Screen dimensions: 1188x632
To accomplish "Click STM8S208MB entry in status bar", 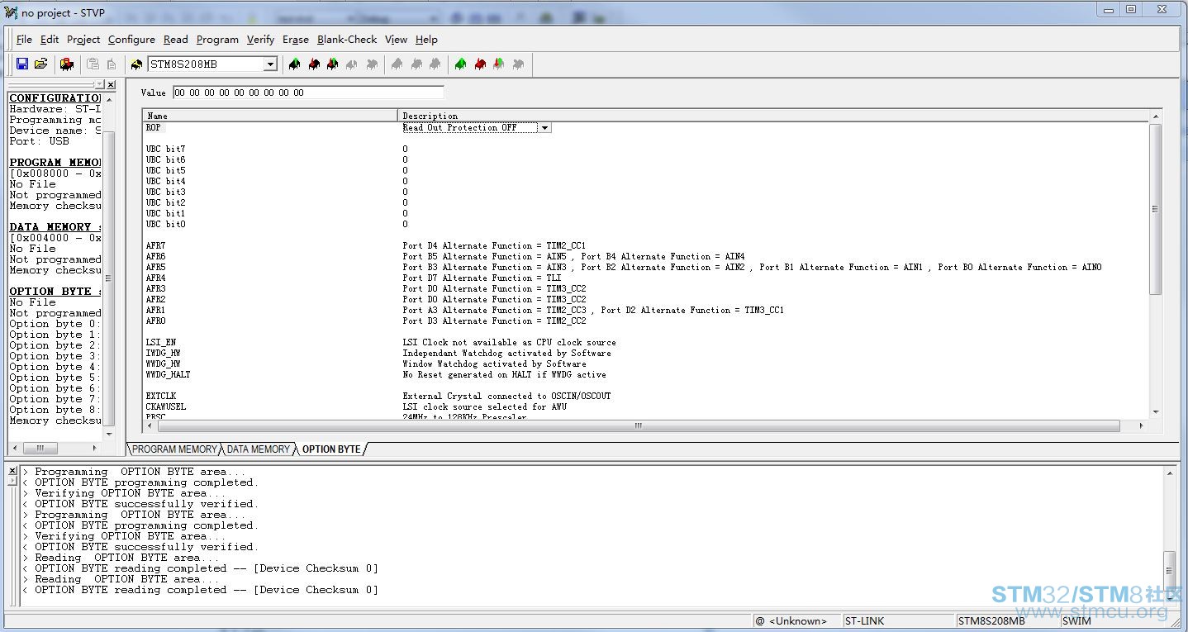I will point(1006,621).
